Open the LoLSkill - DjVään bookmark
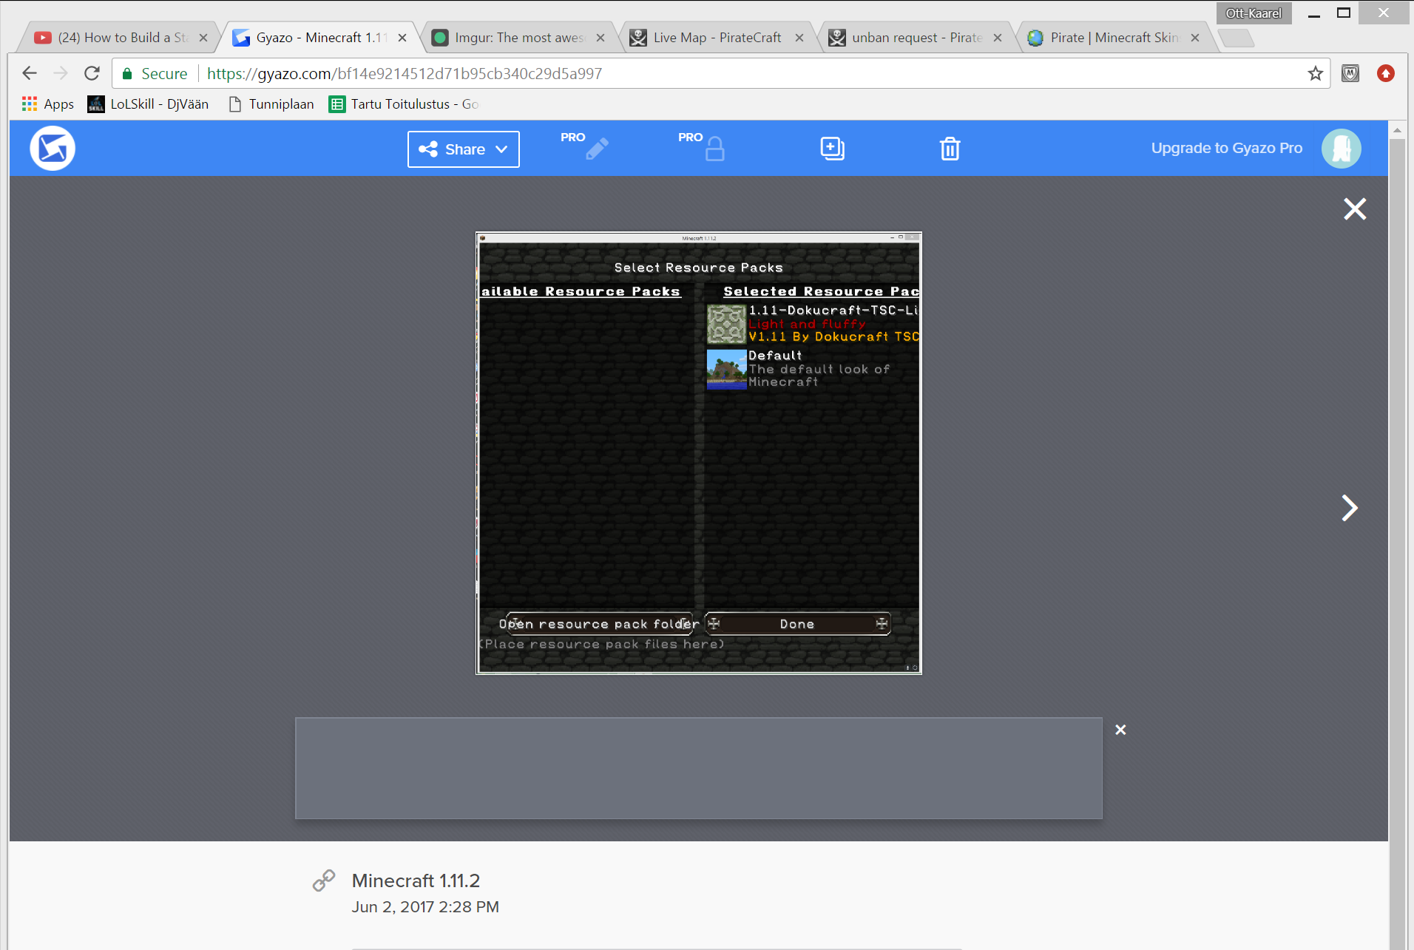The width and height of the screenshot is (1414, 950). point(148,104)
